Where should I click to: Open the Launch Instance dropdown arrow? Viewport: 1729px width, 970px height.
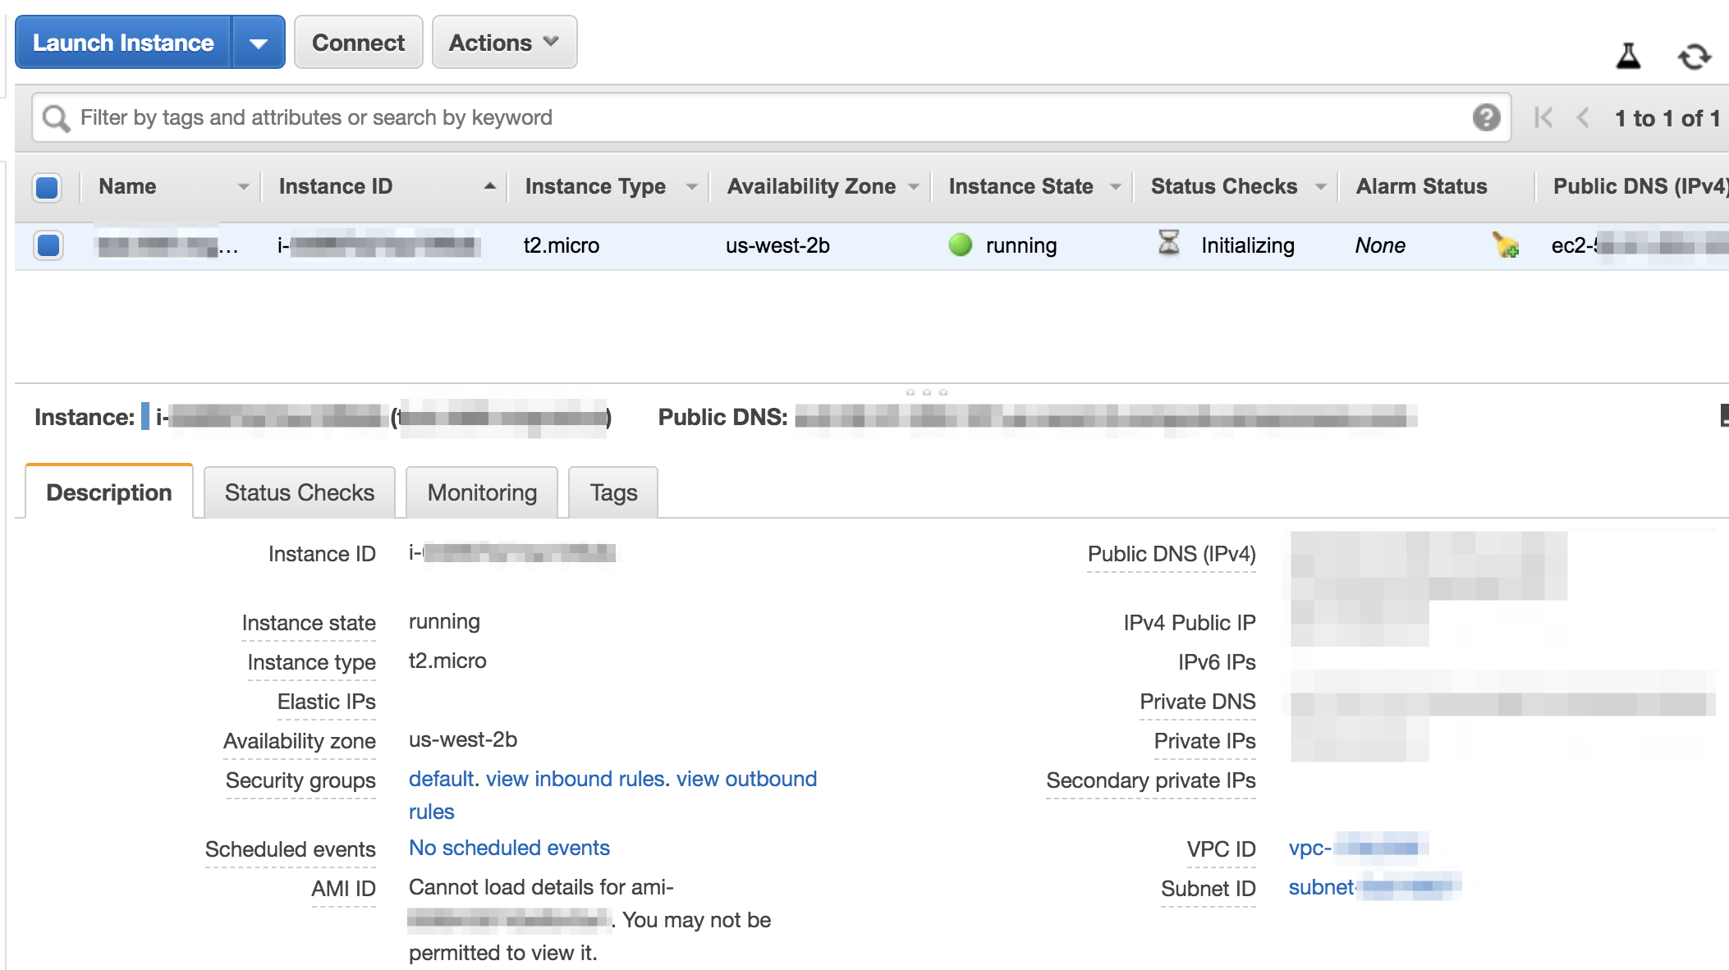259,43
